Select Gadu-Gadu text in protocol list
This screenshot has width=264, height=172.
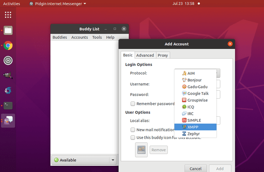click(x=198, y=87)
